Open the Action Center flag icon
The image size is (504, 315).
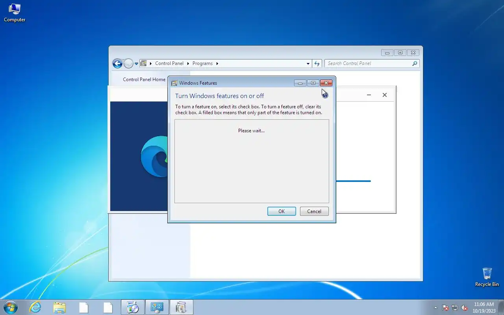pyautogui.click(x=445, y=308)
